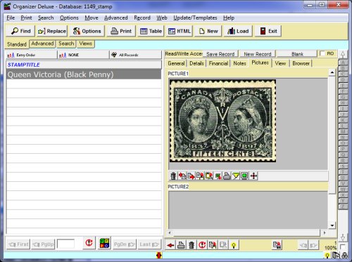Open the Help menu

coord(229,18)
